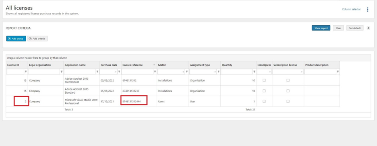Click invoice reference 874613131233
The width and height of the screenshot is (377, 146).
point(131,91)
